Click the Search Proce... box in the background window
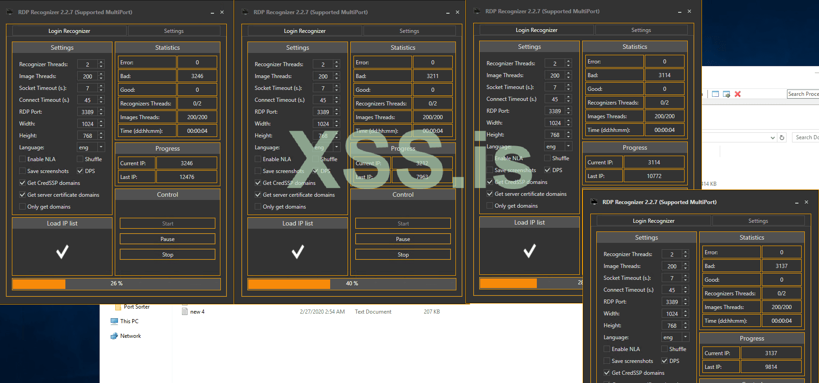This screenshot has width=819, height=383. (803, 94)
